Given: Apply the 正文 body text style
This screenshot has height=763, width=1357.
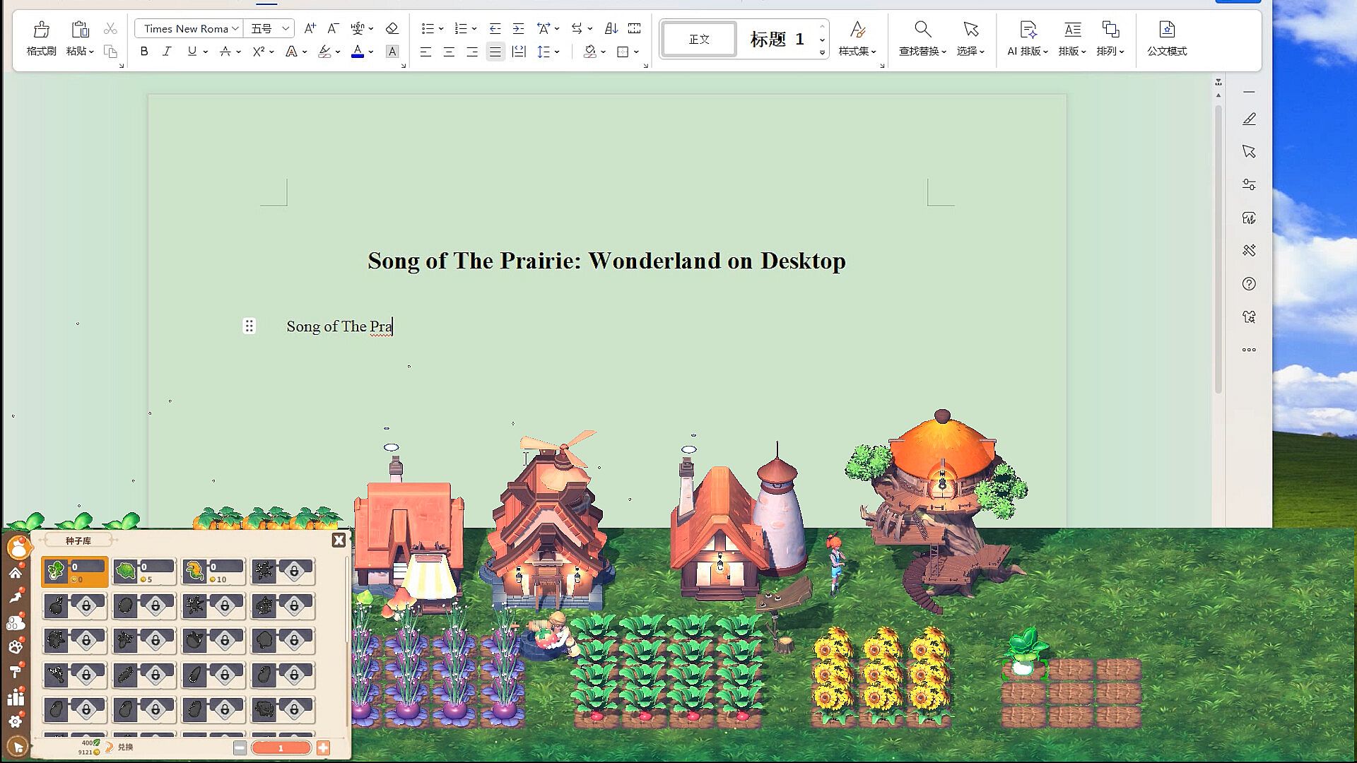Looking at the screenshot, I should 699,39.
